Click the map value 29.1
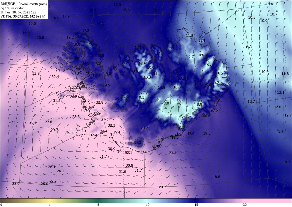 pos(117,132)
